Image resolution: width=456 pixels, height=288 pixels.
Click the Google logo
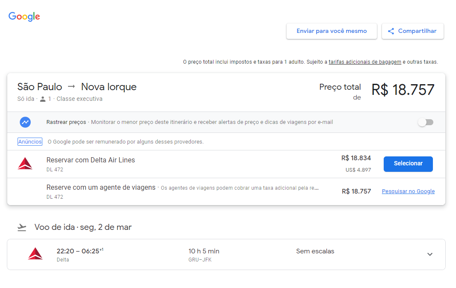[24, 17]
